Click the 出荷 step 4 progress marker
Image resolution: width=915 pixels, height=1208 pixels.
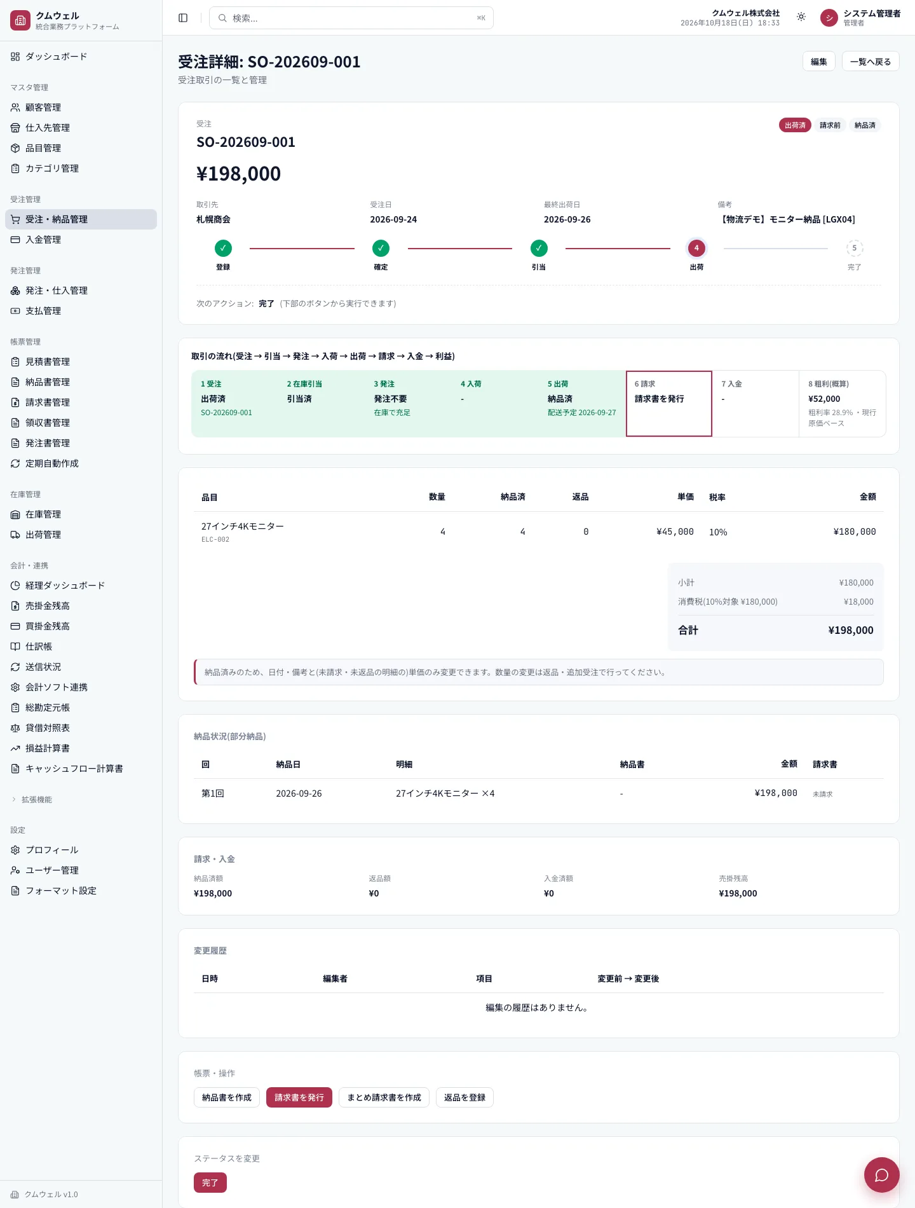[x=696, y=248]
